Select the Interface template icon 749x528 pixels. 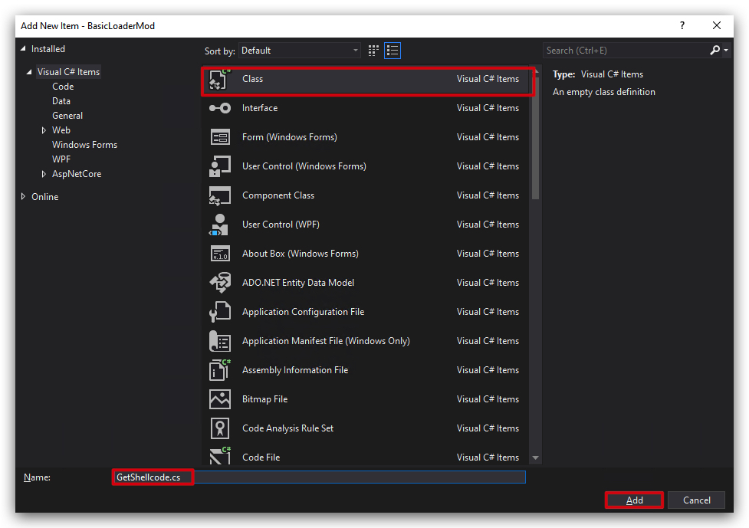pyautogui.click(x=220, y=108)
